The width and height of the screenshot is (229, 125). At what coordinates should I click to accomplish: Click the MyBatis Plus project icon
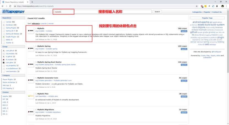(x=31, y=96)
